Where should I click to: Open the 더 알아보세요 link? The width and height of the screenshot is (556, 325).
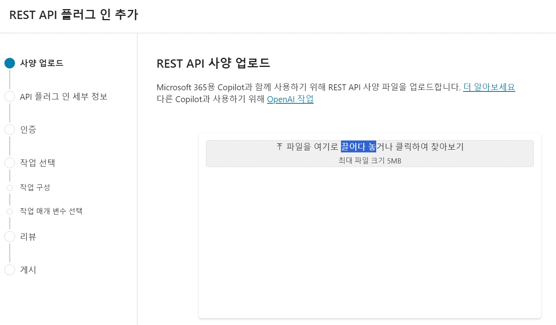489,87
